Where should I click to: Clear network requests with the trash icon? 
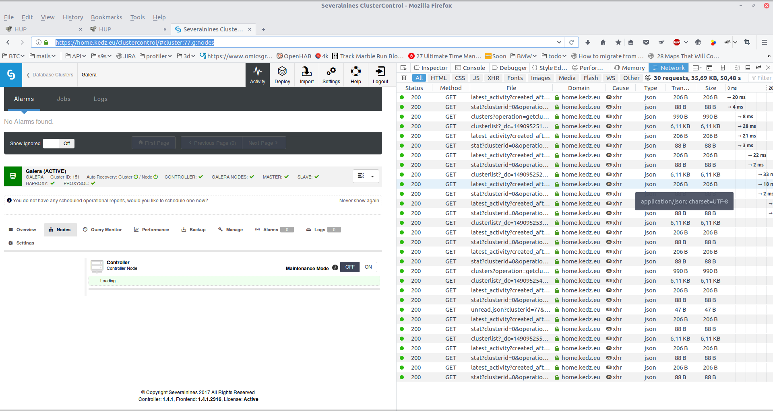point(404,78)
